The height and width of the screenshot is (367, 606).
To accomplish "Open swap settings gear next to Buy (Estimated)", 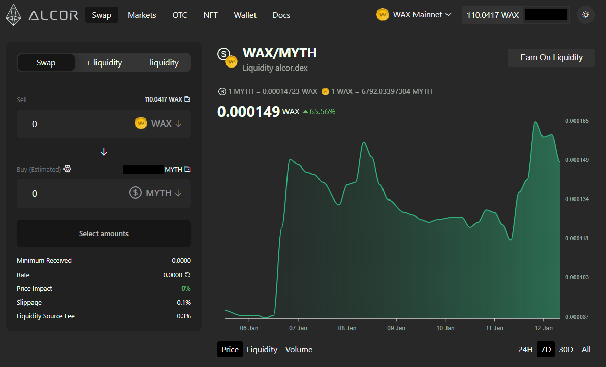I will 67,169.
